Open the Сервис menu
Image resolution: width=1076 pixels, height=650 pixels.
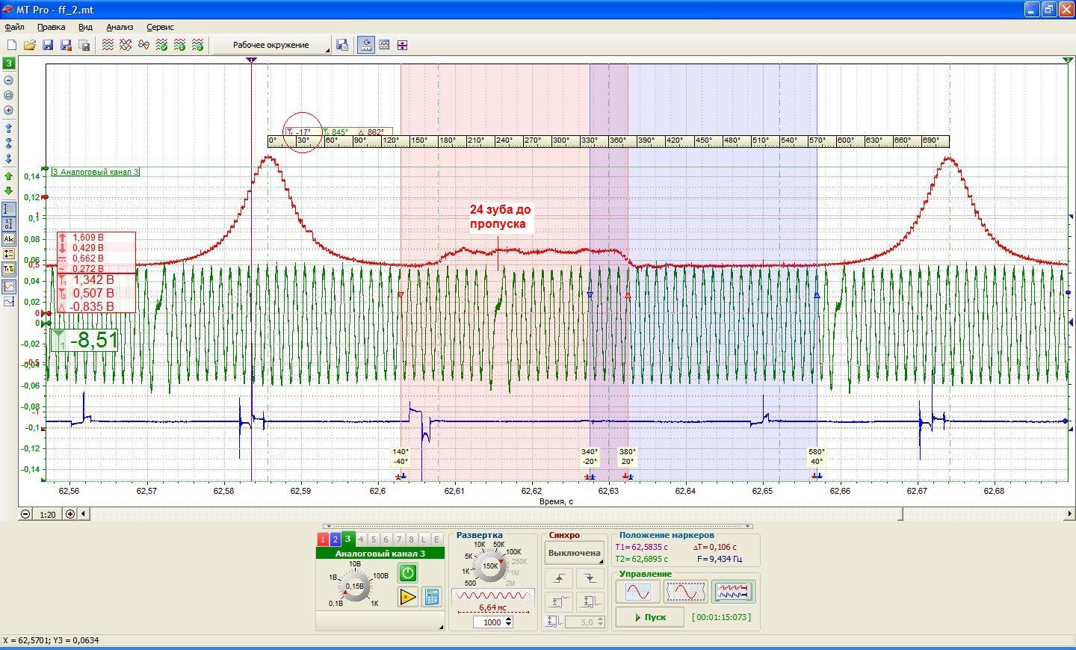click(160, 27)
